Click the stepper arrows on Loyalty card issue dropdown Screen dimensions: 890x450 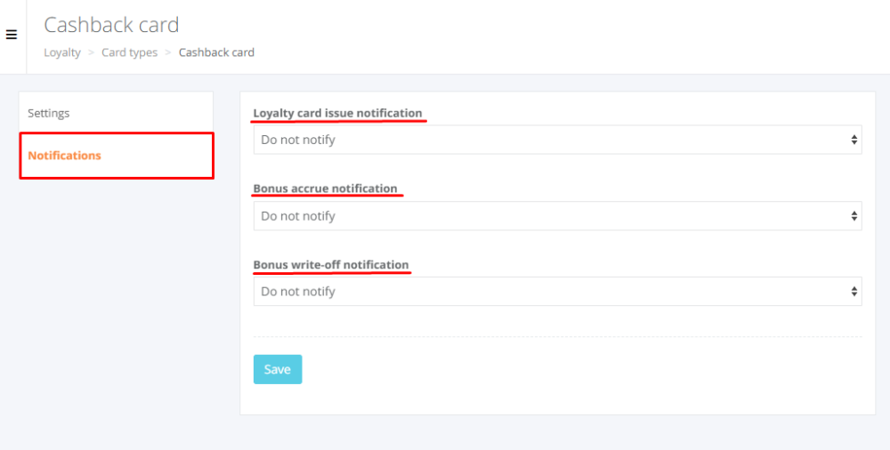point(854,140)
